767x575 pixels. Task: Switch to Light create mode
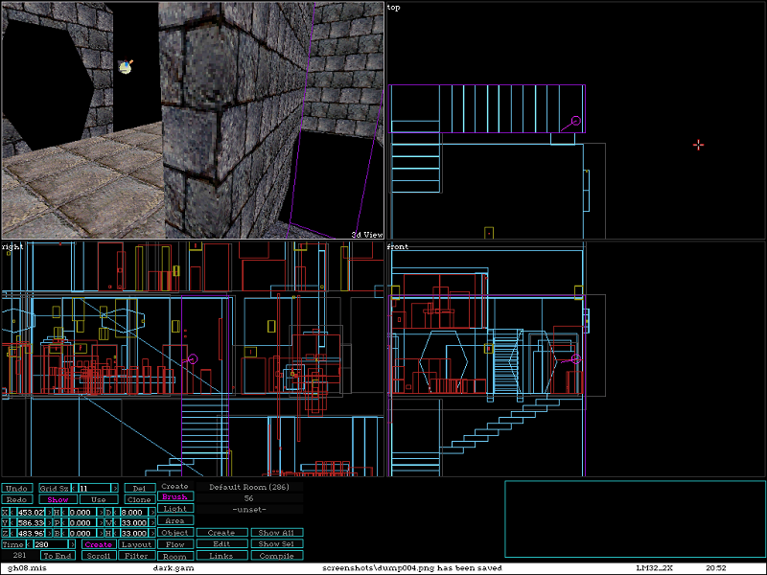tap(174, 509)
